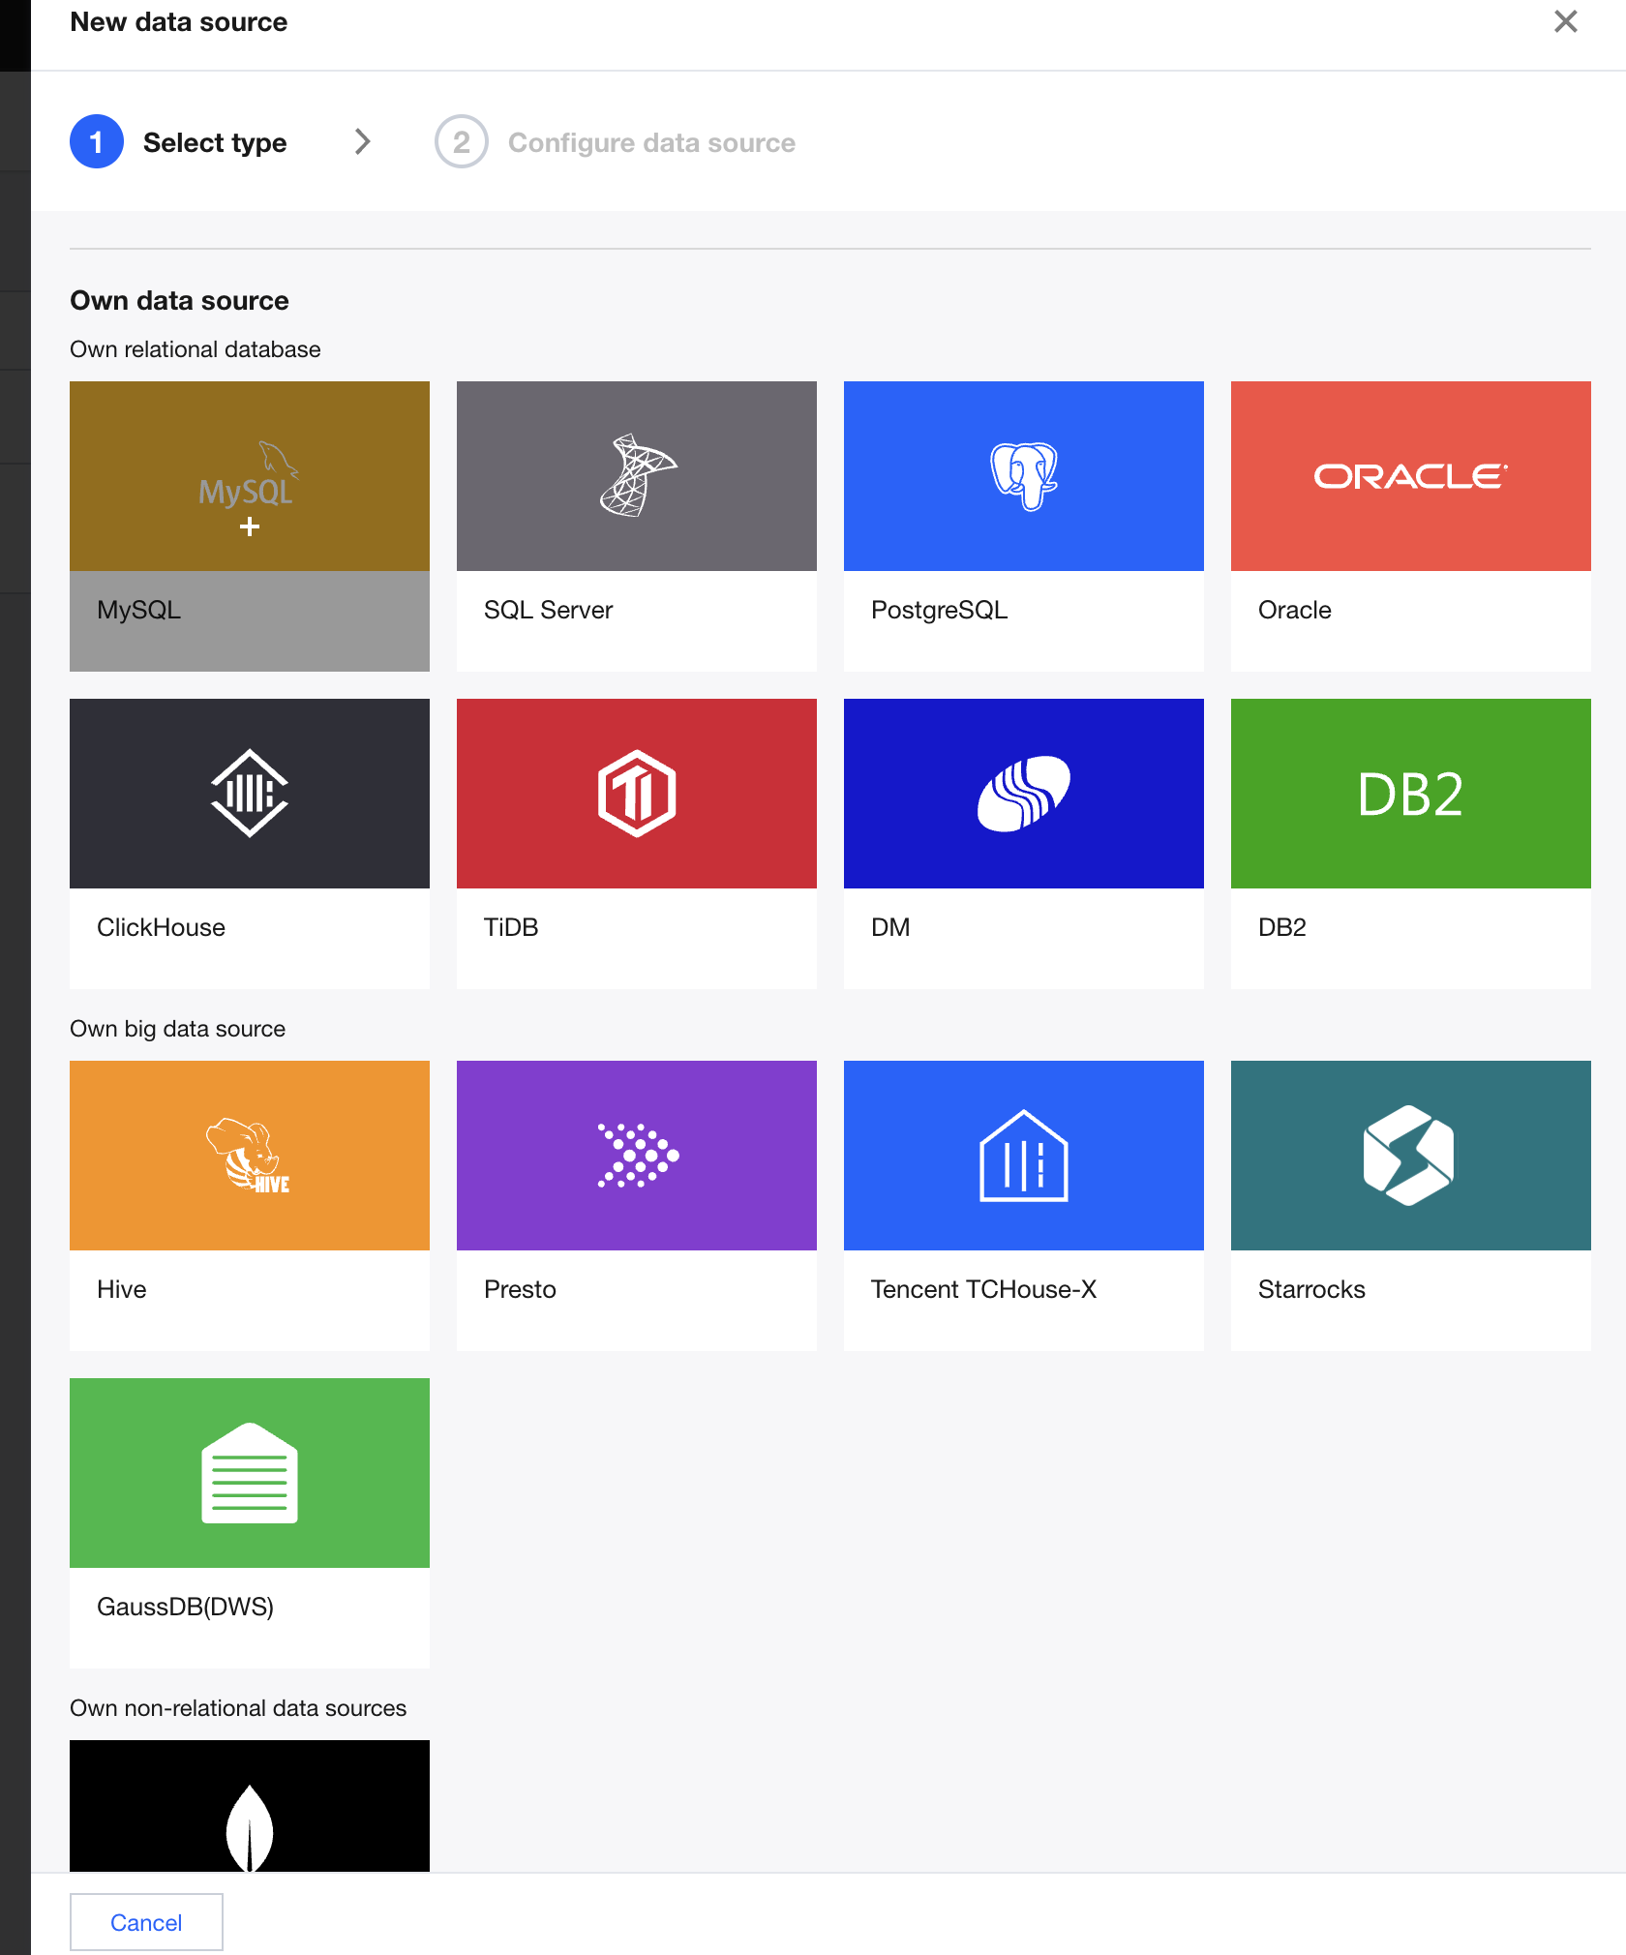Click the New data source title
The height and width of the screenshot is (1955, 1626).
[179, 21]
